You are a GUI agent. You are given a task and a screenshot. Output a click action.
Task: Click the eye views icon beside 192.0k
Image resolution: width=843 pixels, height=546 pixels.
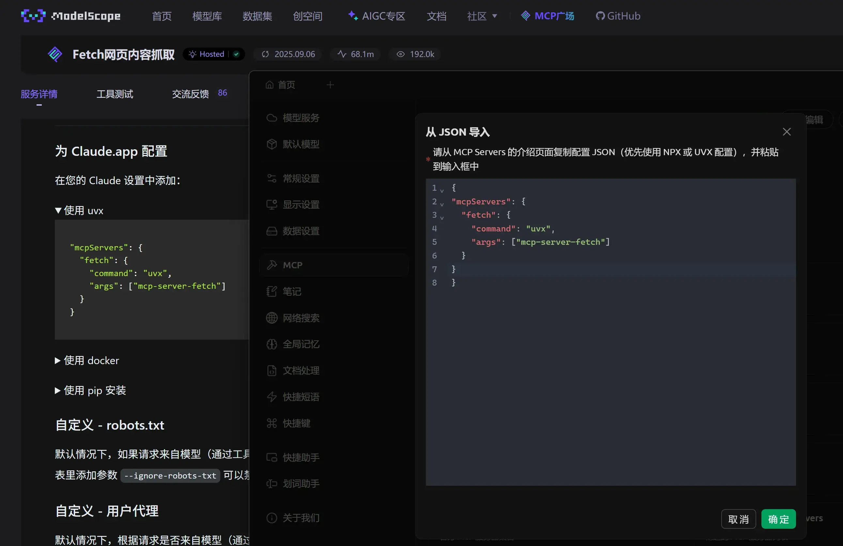[x=400, y=54]
